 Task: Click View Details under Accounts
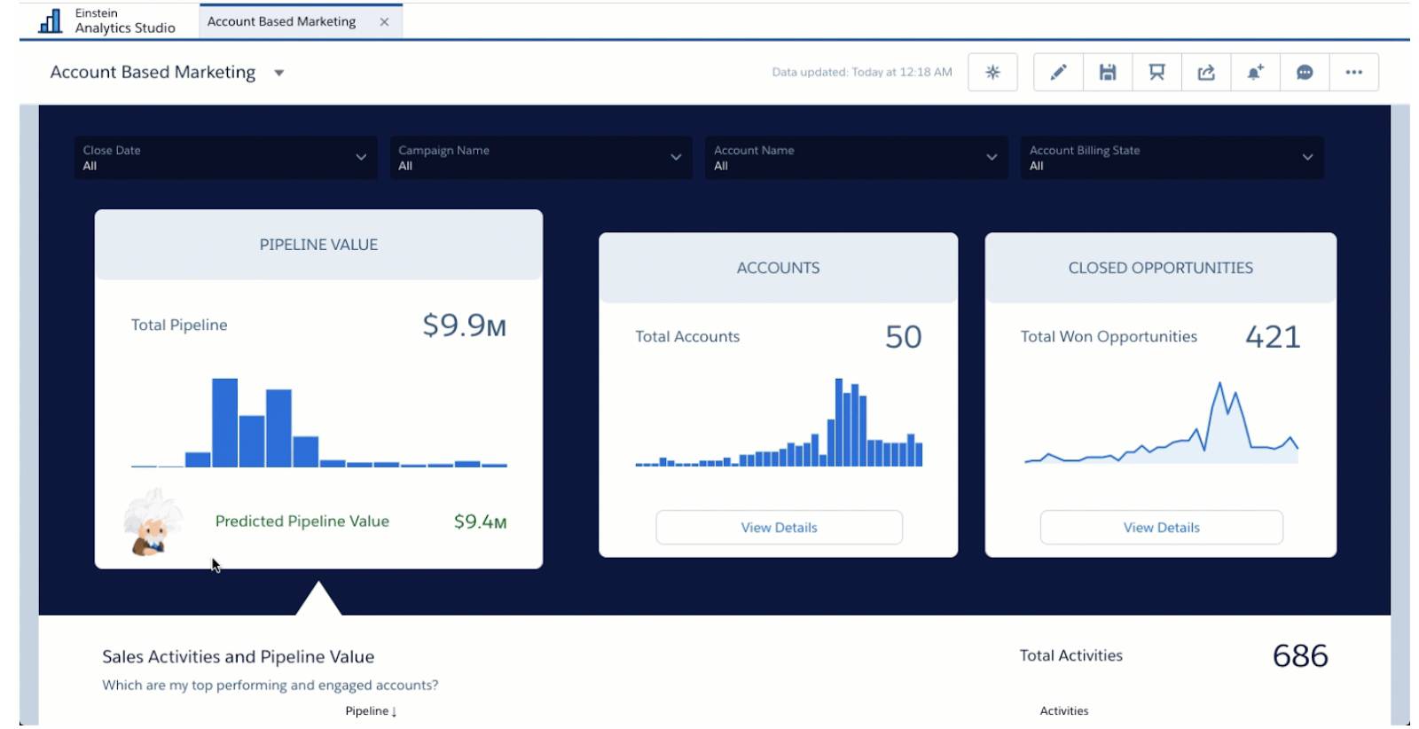(780, 527)
